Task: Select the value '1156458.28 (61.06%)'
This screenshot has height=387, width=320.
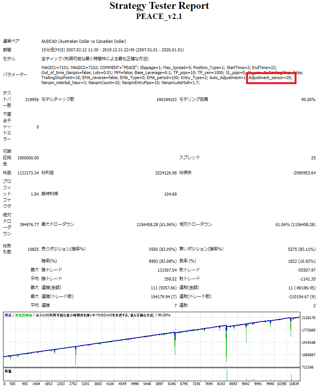Action: pos(157,224)
